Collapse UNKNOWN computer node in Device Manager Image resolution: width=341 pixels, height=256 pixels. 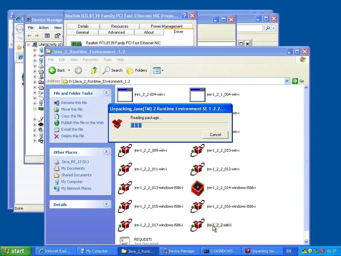click(29, 45)
